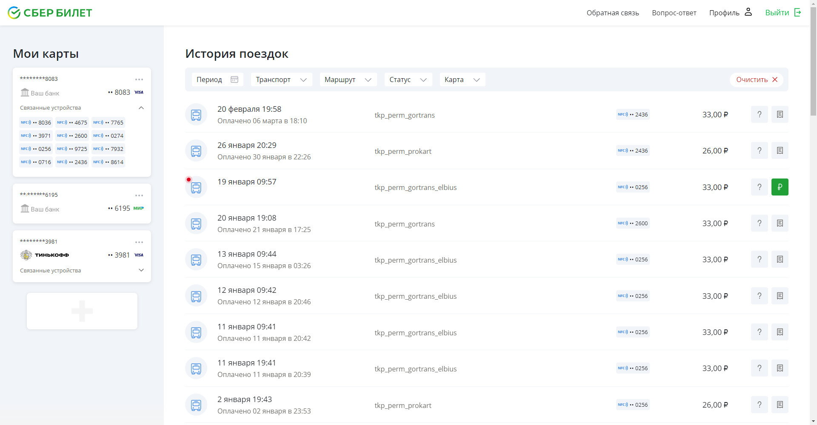Open help for 19 января 09:57 trip
The image size is (817, 425).
click(759, 187)
